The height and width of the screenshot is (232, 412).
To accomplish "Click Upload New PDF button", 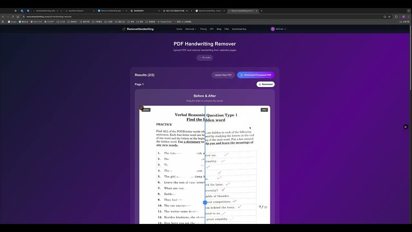I will (x=223, y=75).
